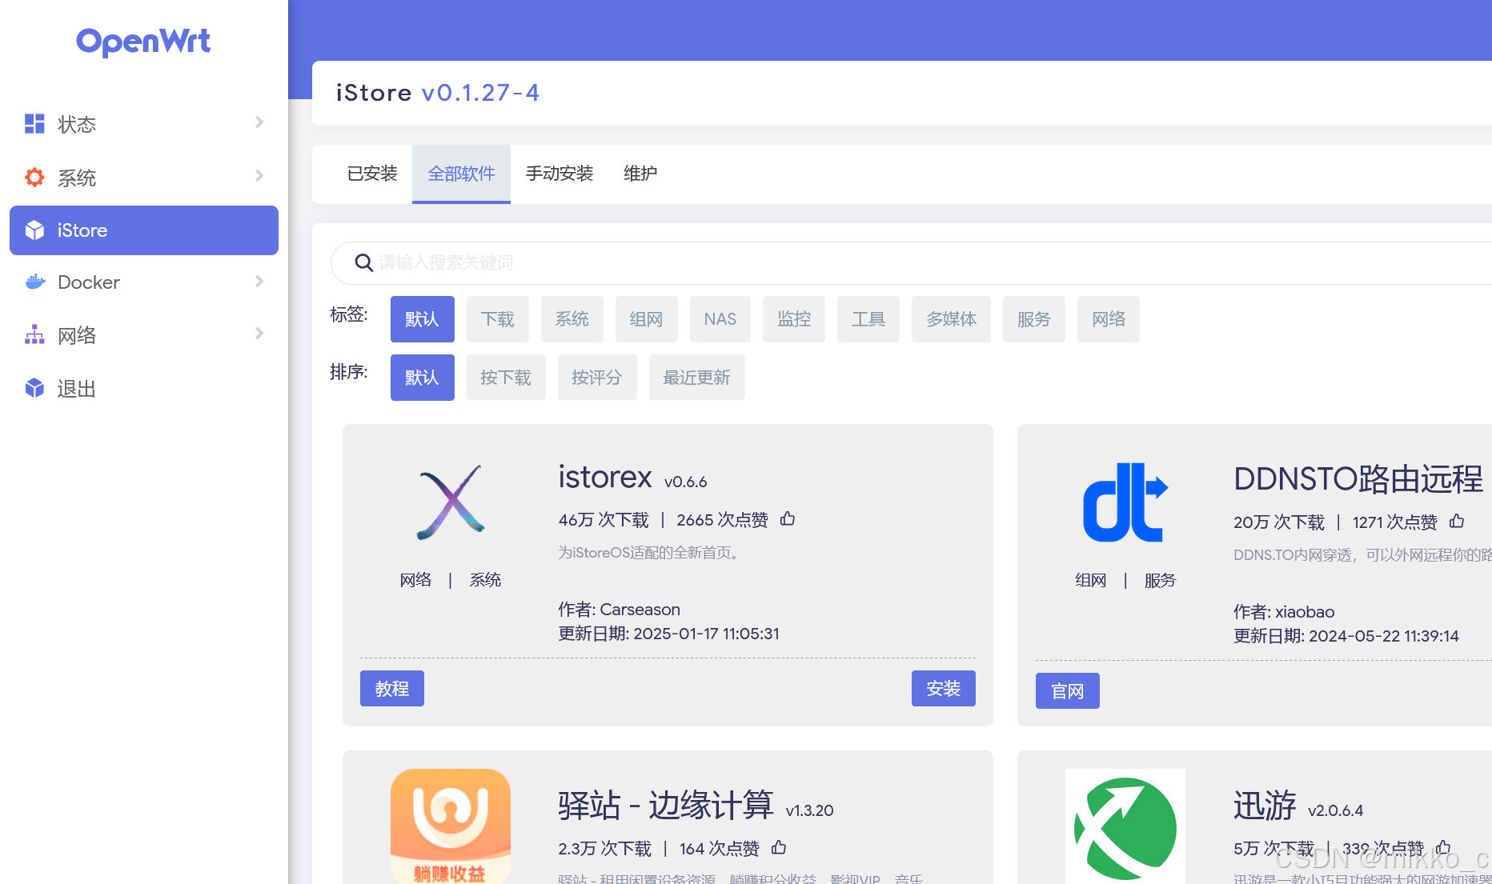Click the logout cube icon
The image size is (1492, 884).
click(x=34, y=388)
